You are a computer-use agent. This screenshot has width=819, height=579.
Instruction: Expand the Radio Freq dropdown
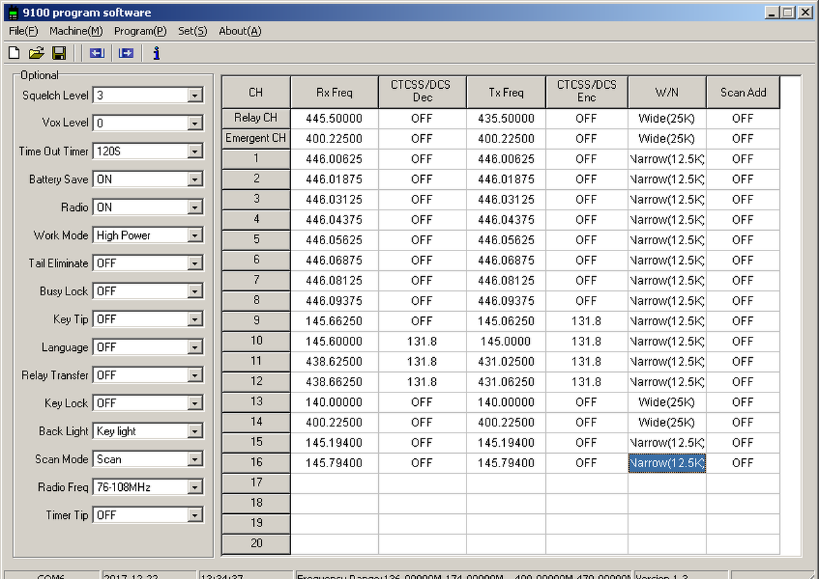click(x=195, y=488)
